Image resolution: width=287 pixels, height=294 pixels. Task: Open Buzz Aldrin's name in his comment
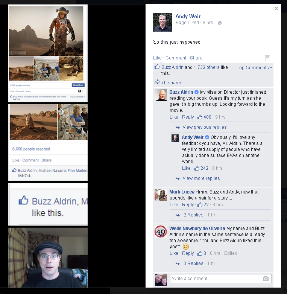tap(181, 92)
